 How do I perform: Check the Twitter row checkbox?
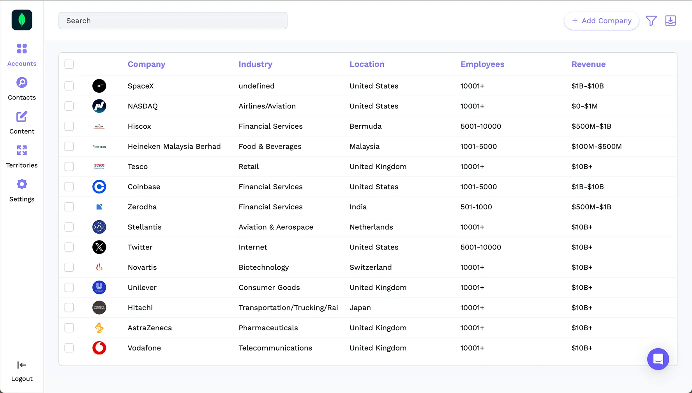click(x=69, y=247)
